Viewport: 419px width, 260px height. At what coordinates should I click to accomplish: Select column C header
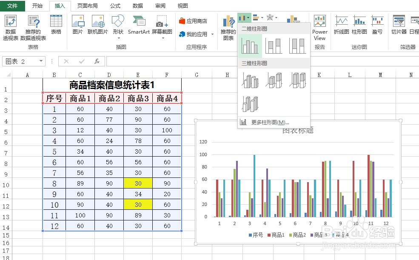pos(80,75)
